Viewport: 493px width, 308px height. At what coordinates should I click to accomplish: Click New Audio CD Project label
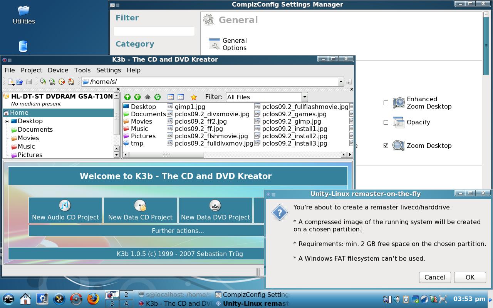click(x=65, y=217)
